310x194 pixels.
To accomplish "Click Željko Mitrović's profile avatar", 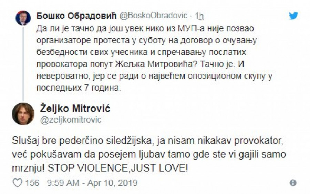I will (23, 114).
